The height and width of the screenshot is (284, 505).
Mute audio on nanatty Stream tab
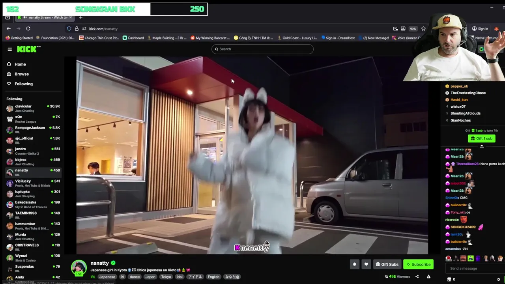[x=25, y=17]
